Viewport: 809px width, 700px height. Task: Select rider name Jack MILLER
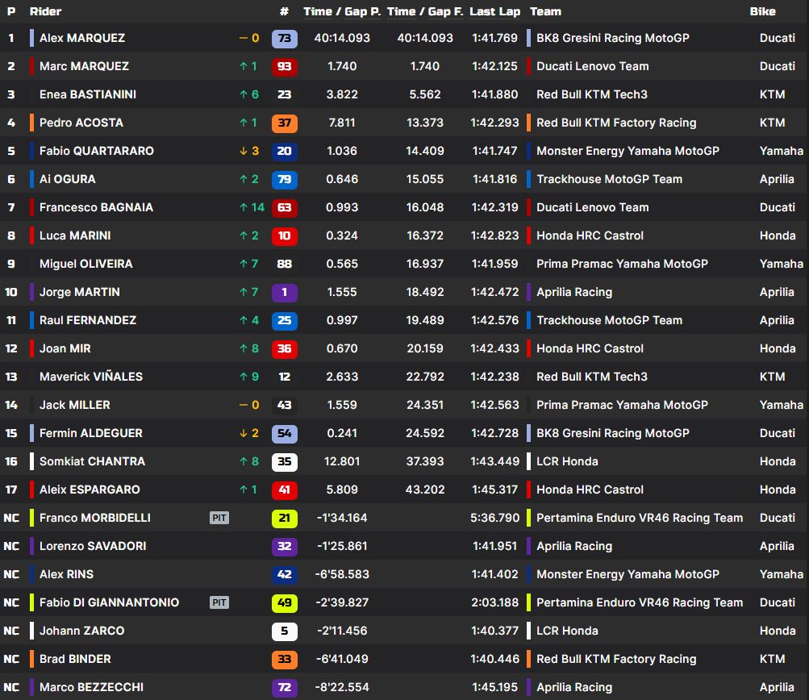pos(75,405)
